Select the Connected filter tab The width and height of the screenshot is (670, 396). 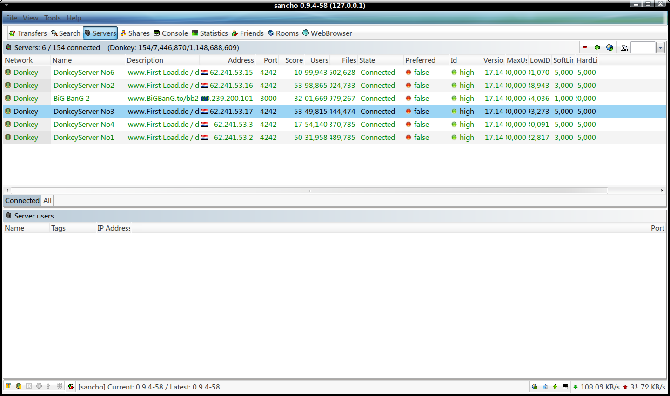pyautogui.click(x=22, y=200)
